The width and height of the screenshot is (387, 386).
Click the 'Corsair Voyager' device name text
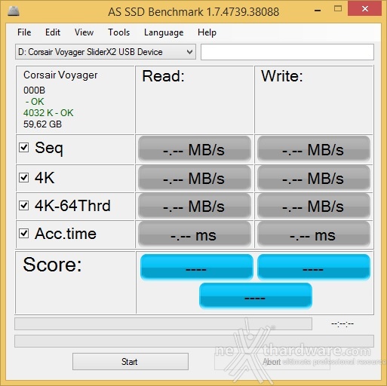pyautogui.click(x=60, y=75)
